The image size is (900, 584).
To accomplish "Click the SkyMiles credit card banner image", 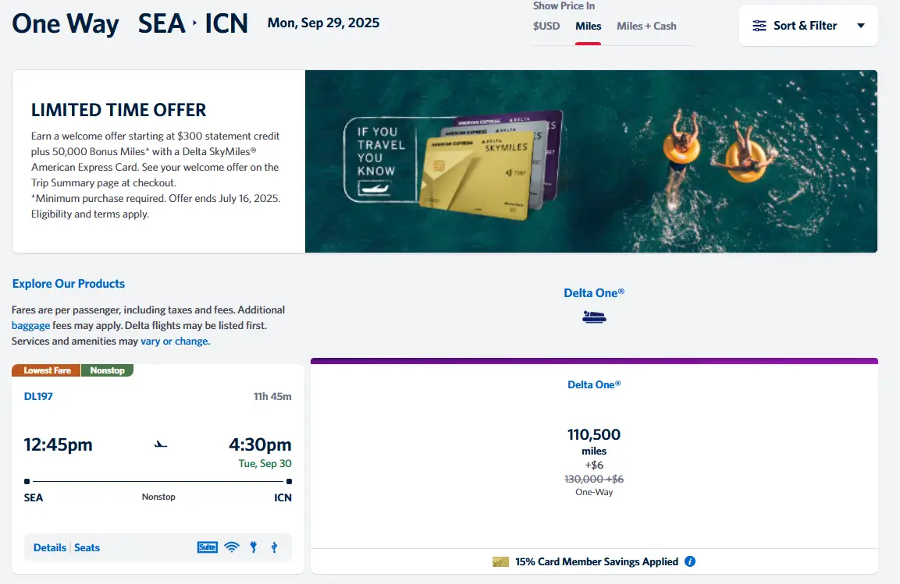I will [x=591, y=161].
